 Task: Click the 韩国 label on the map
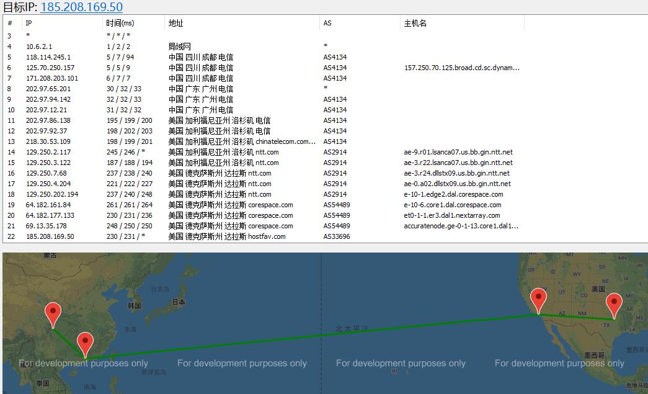coord(135,305)
